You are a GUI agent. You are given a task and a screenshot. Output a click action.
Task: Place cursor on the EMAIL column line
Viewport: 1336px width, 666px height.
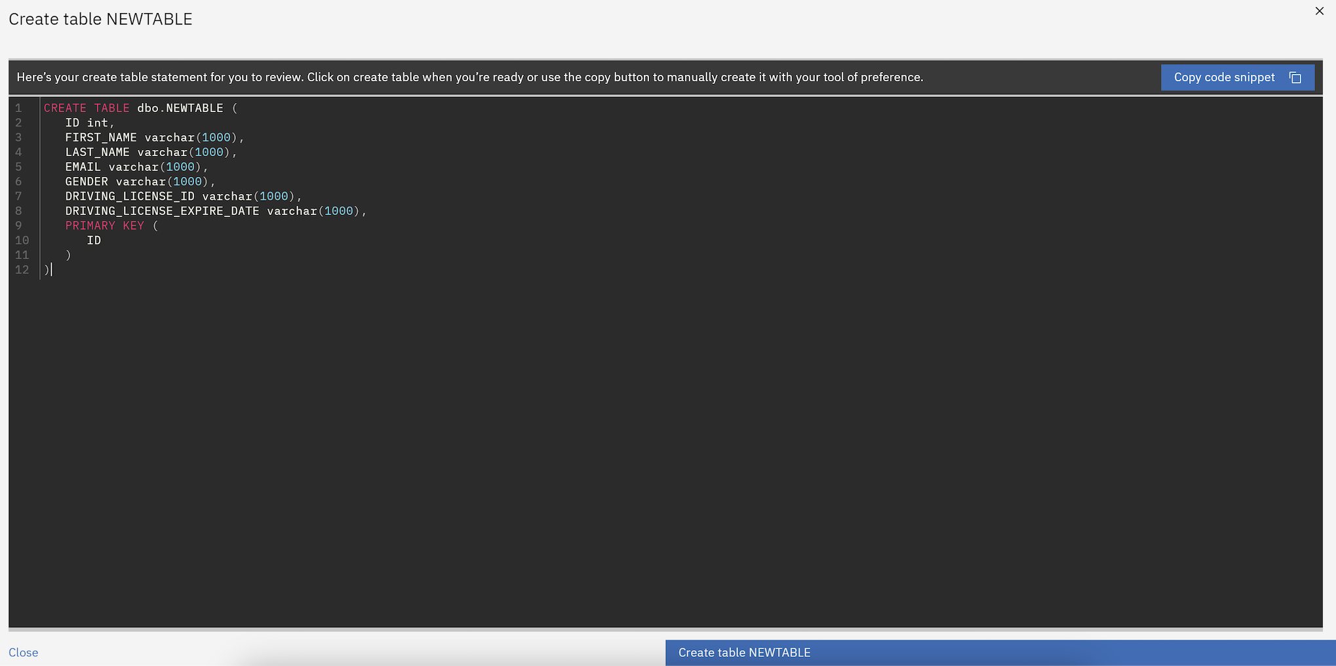[136, 167]
